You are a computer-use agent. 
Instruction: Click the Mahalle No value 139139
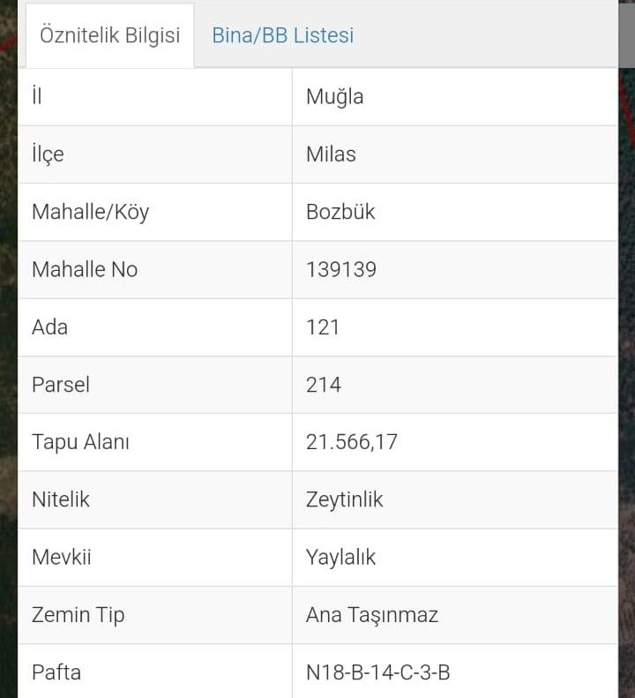[341, 269]
